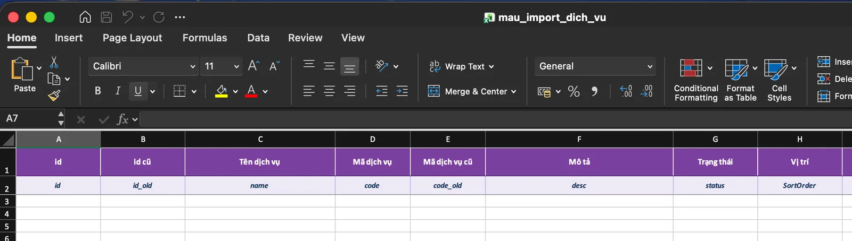Cancel formula entry with X button
The height and width of the screenshot is (241, 852).
pos(81,119)
